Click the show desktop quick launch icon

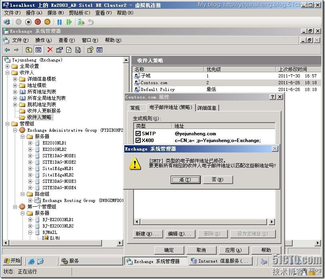(x=40, y=261)
